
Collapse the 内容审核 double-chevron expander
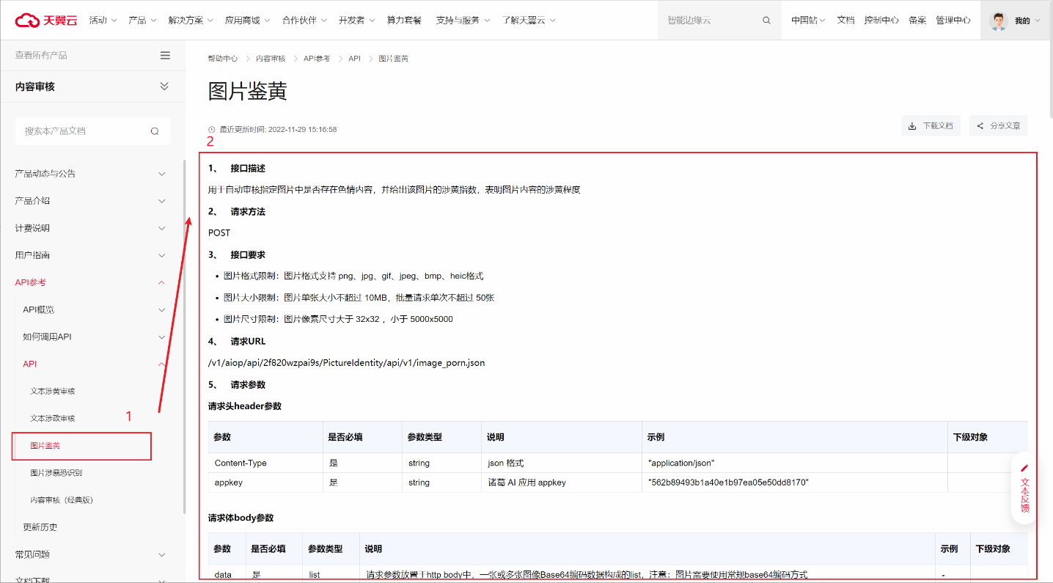click(x=164, y=87)
